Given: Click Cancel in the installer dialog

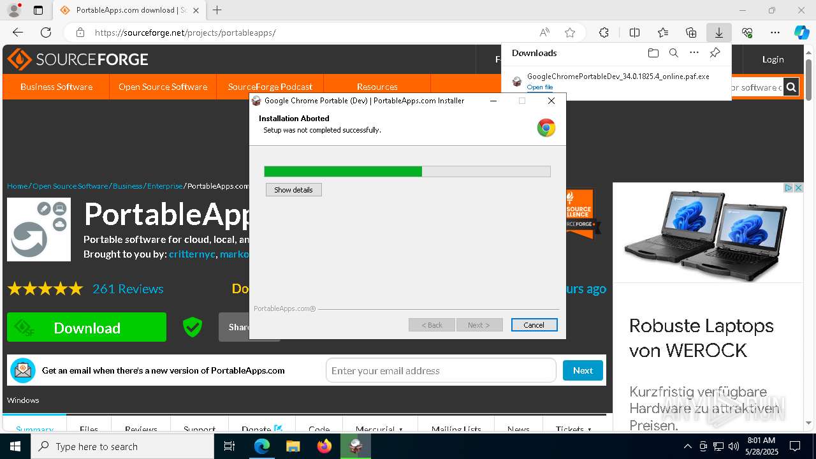Looking at the screenshot, I should click(x=534, y=325).
